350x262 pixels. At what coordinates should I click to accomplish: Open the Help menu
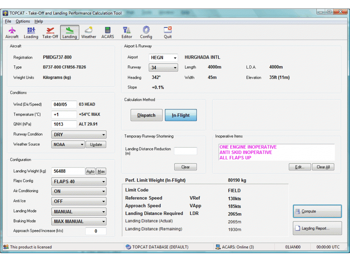click(39, 21)
